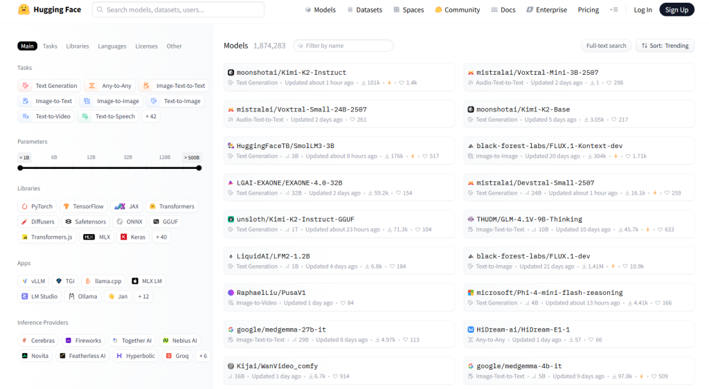Viewport: 709px width, 389px height.
Task: Open the header overflow menu icon
Action: click(613, 10)
